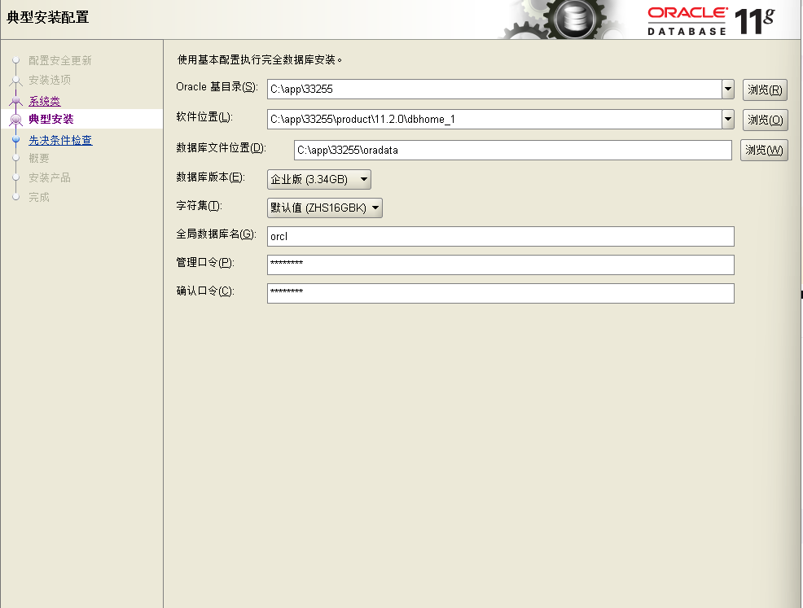
Task: Click the 典型安装配置 title text
Action: point(47,17)
